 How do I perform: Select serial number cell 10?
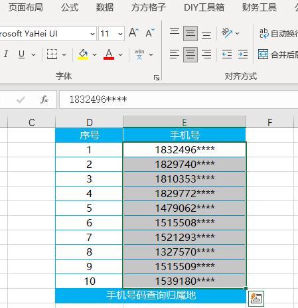pos(89,281)
